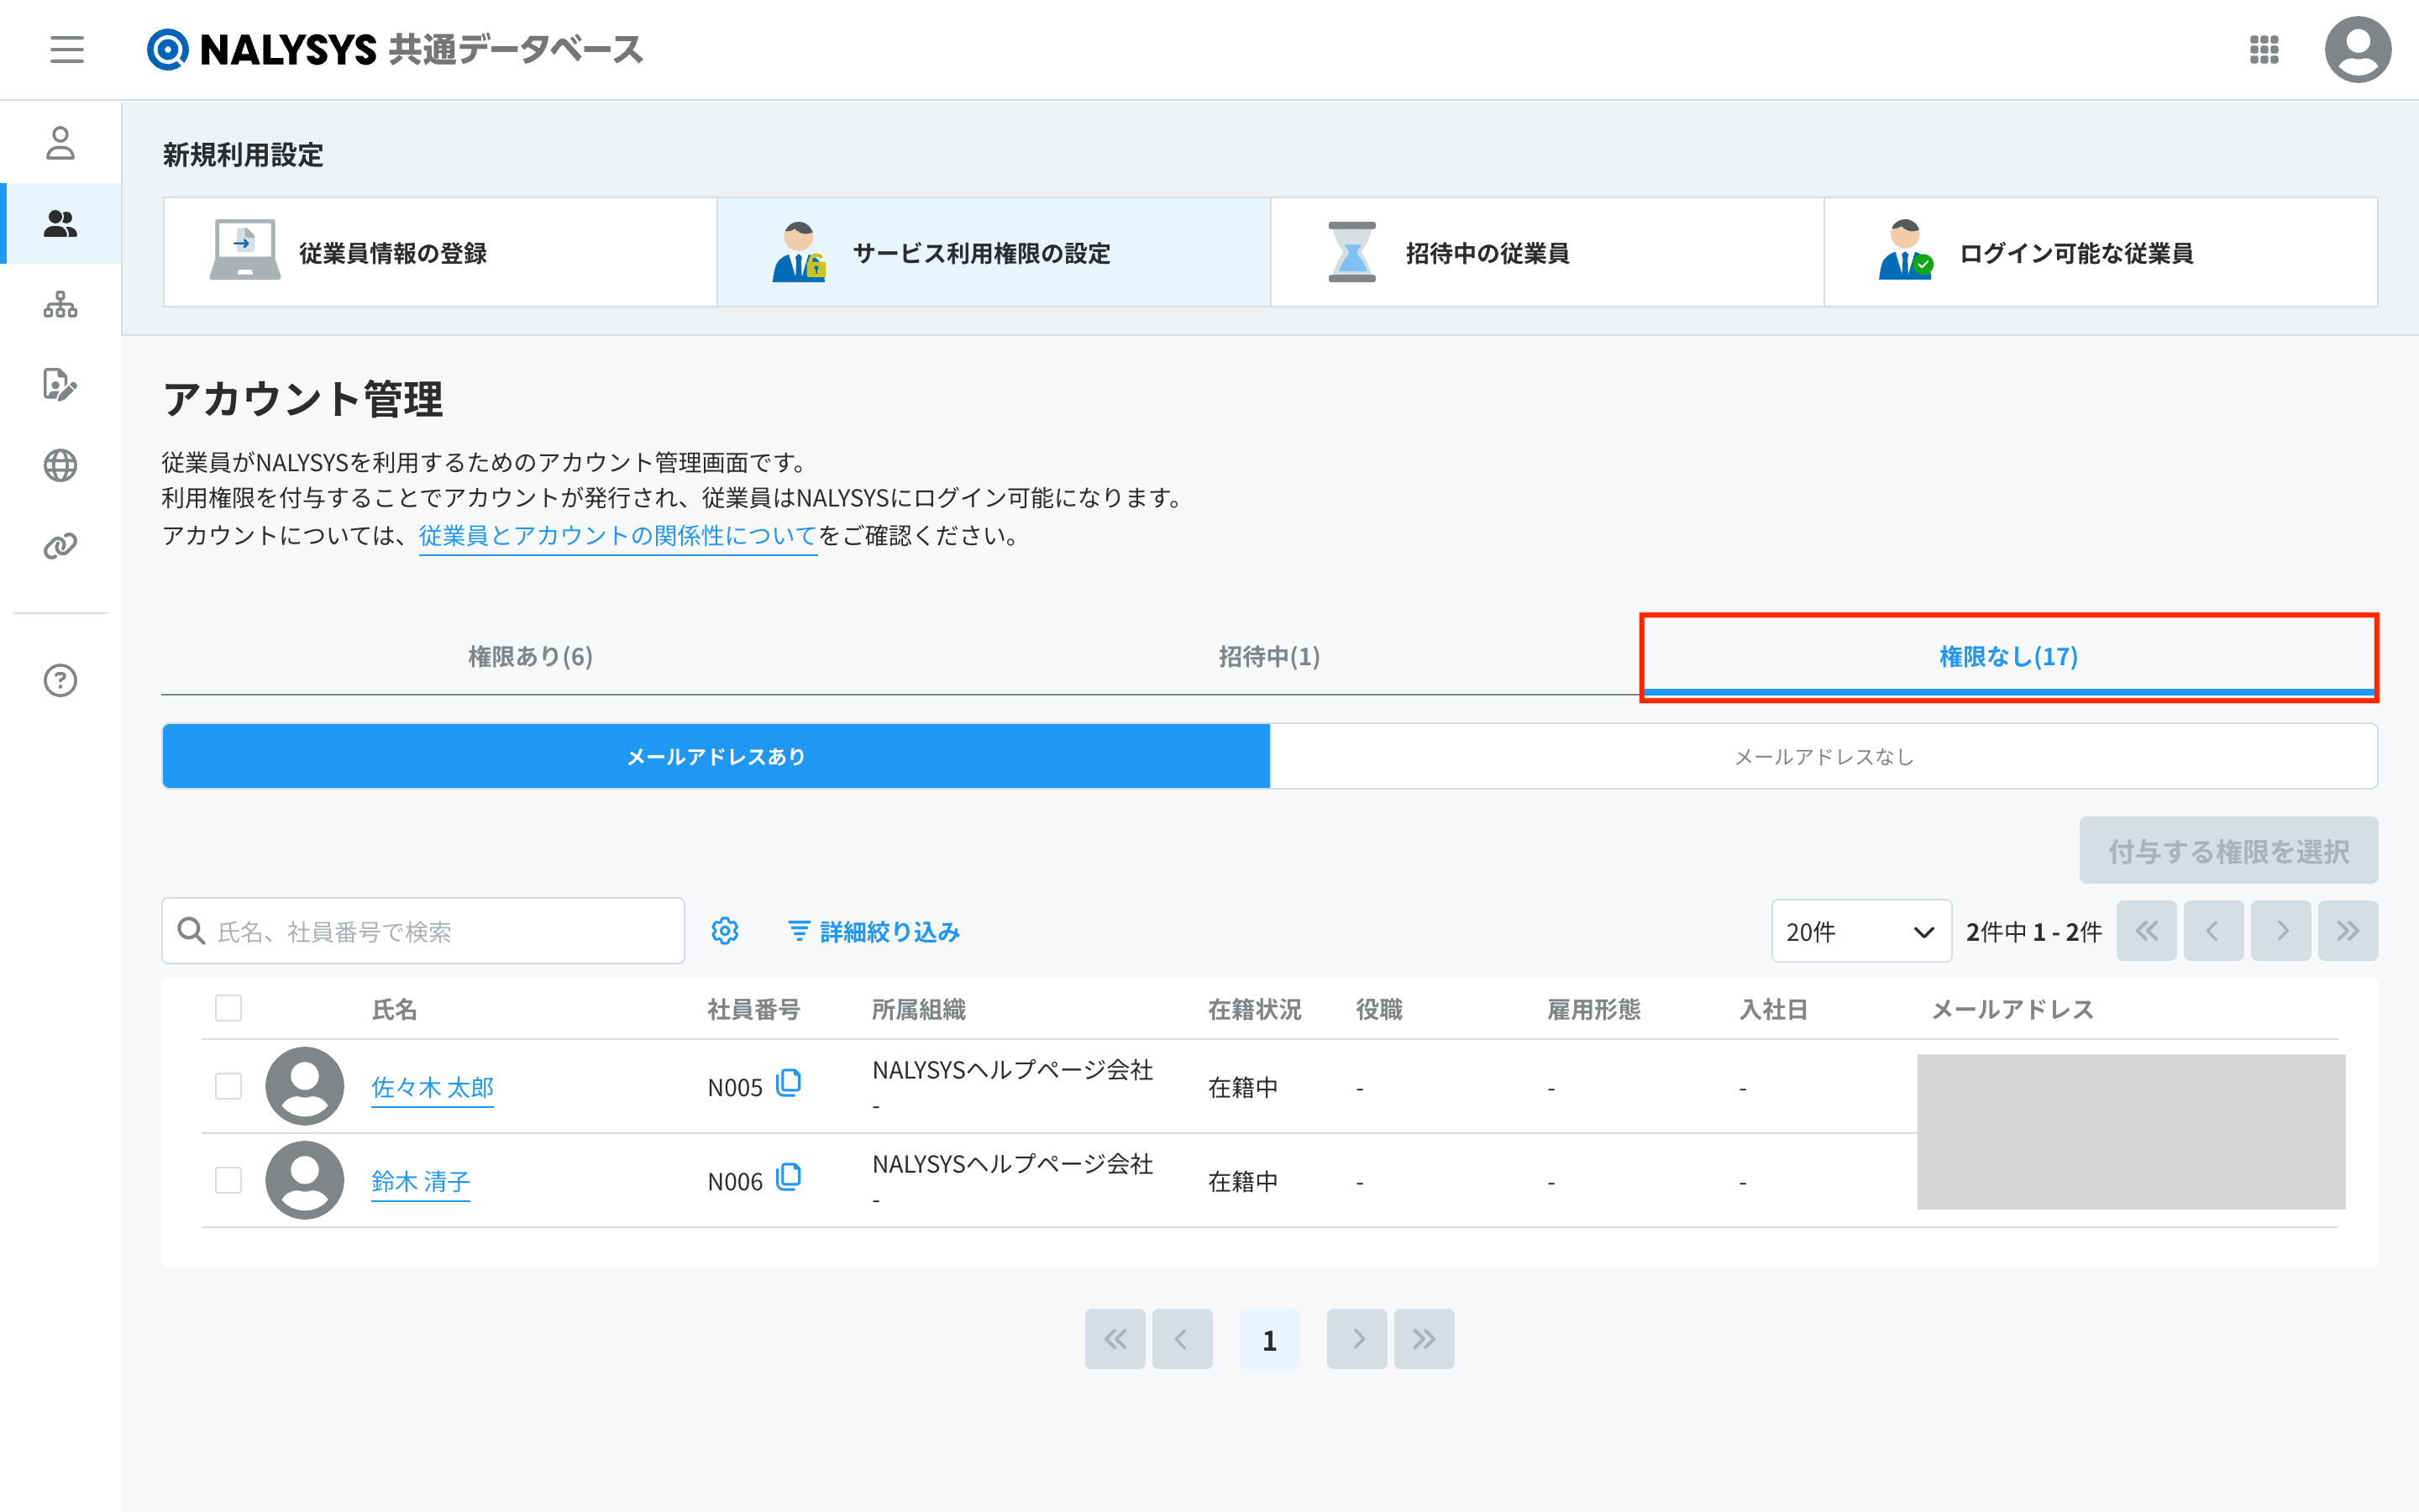
Task: Open the link chain sidebar icon
Action: 60,546
